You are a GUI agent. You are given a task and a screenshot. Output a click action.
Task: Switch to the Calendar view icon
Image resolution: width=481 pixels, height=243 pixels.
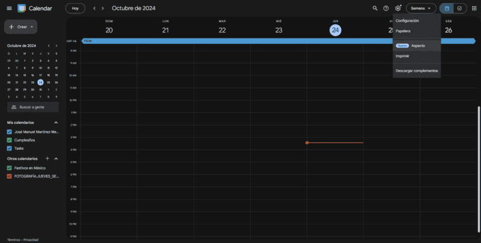[x=447, y=8]
